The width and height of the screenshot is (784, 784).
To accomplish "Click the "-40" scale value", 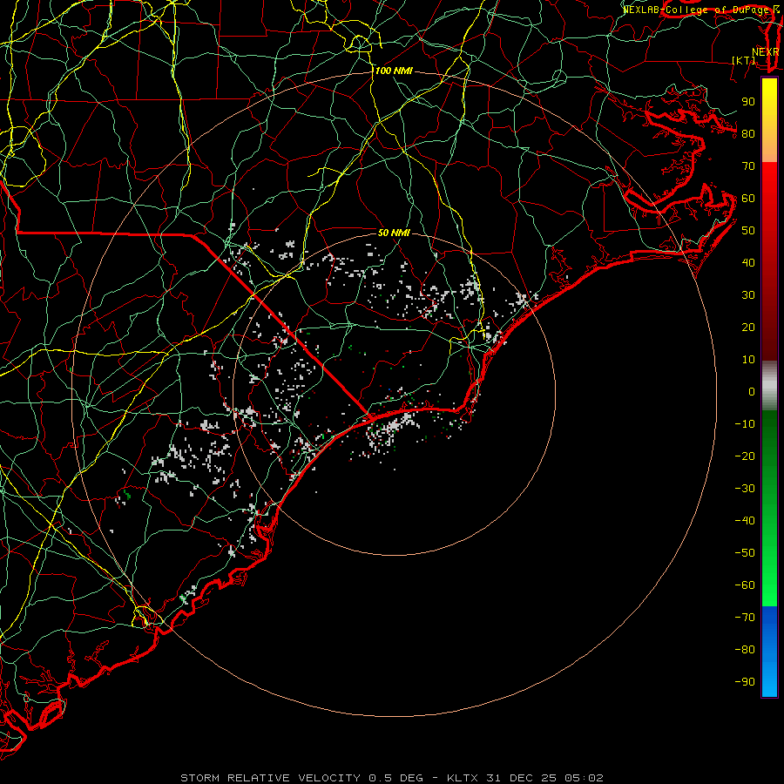I will [x=745, y=521].
